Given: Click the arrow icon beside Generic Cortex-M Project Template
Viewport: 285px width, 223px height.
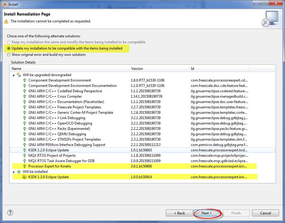Looking at the screenshot, I should tap(25, 113).
